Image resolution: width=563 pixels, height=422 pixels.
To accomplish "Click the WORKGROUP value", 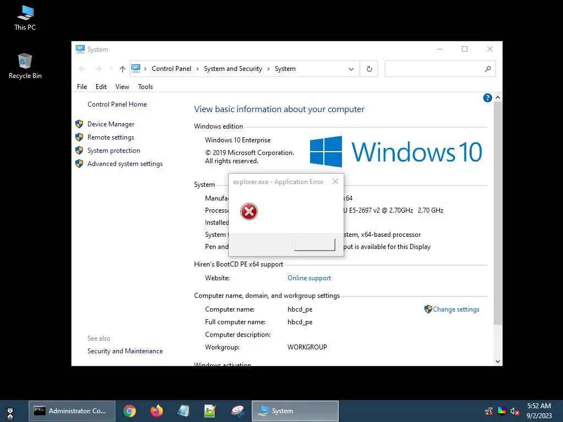I will [x=307, y=347].
